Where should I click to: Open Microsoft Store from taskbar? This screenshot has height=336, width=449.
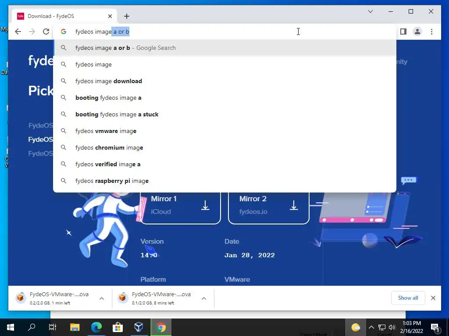coord(118,327)
